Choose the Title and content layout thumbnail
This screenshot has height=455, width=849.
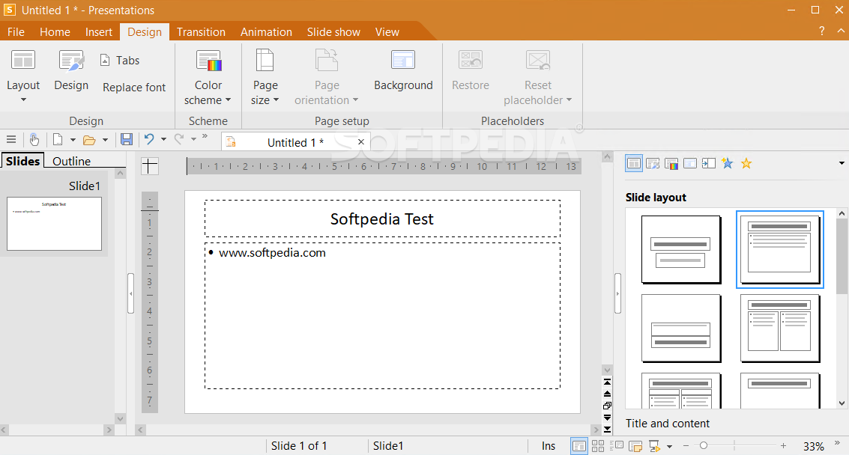coord(780,249)
